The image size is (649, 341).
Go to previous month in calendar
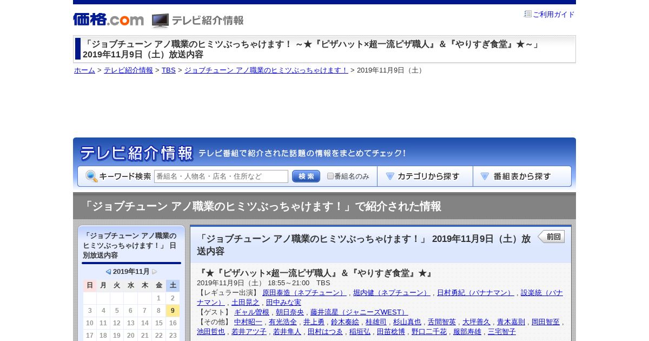pyautogui.click(x=108, y=272)
